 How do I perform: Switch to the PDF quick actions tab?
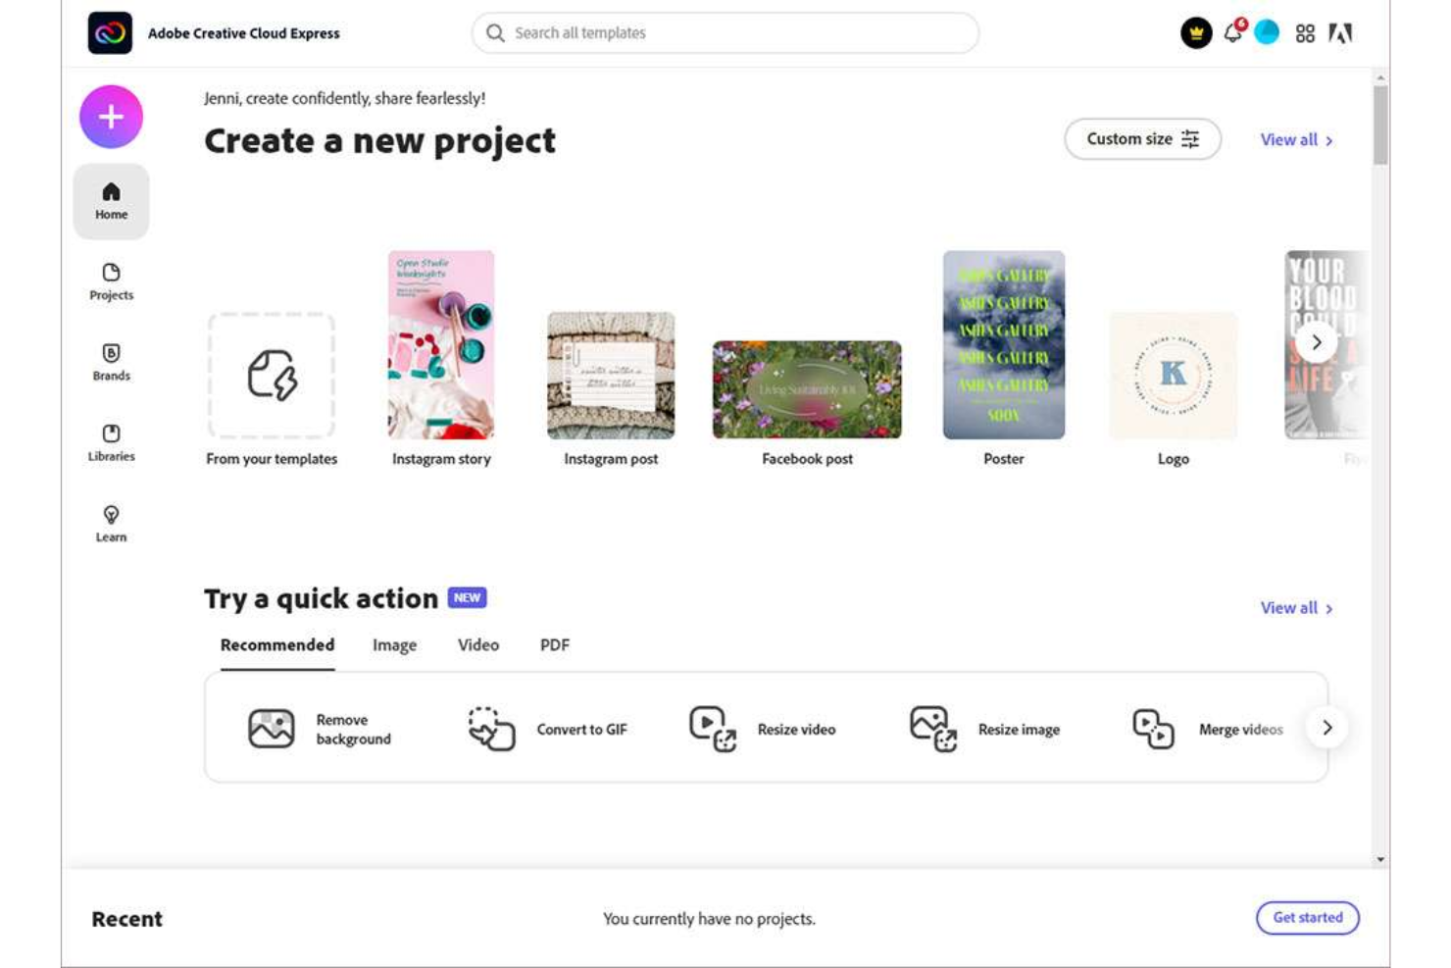[554, 645]
